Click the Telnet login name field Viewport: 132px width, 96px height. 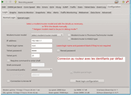coord(42,46)
